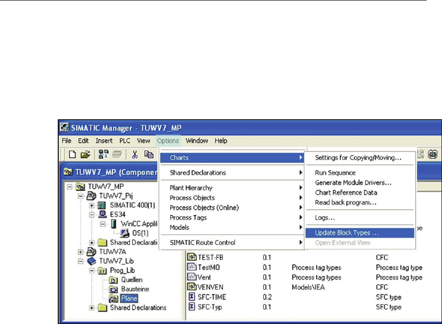Viewport: 442px width, 324px height.
Task: Click the Accessible Nodes toolbar icon
Action: (103, 154)
